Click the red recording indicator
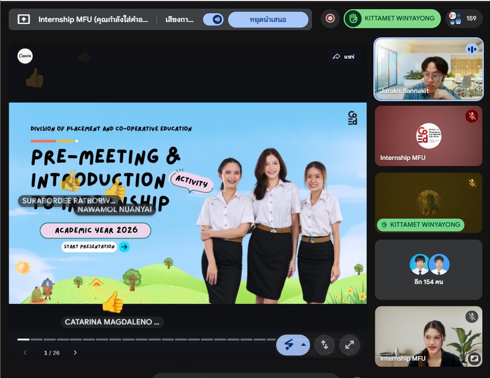The height and width of the screenshot is (378, 490). pos(329,18)
